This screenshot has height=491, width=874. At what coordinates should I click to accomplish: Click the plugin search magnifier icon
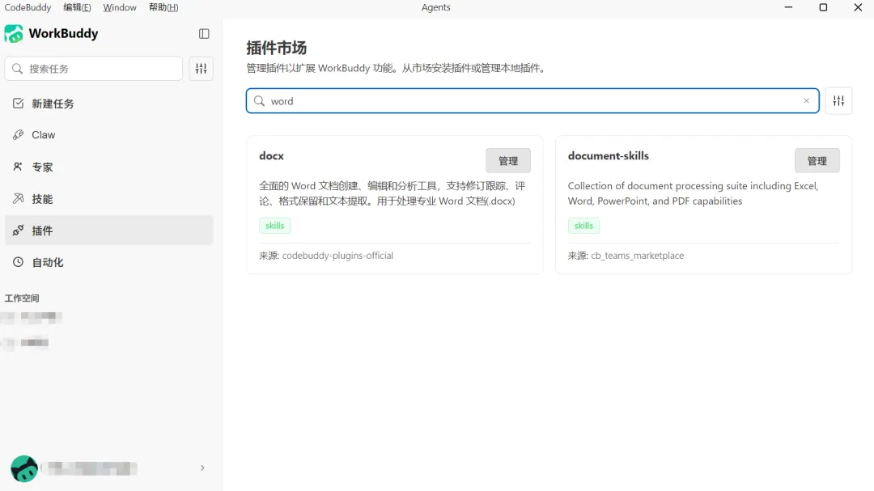(x=259, y=101)
